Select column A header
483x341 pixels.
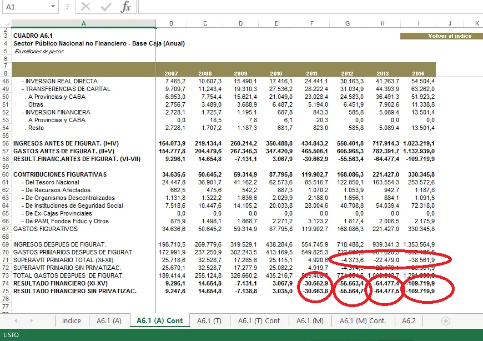83,23
